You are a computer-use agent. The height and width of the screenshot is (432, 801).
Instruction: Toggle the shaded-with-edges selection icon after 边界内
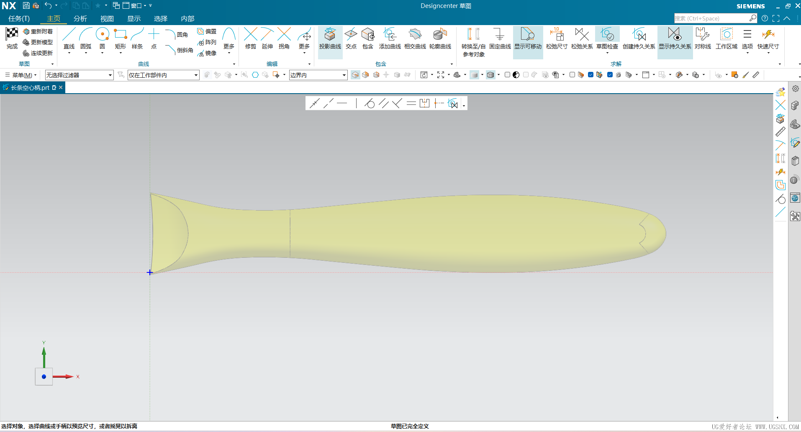355,75
